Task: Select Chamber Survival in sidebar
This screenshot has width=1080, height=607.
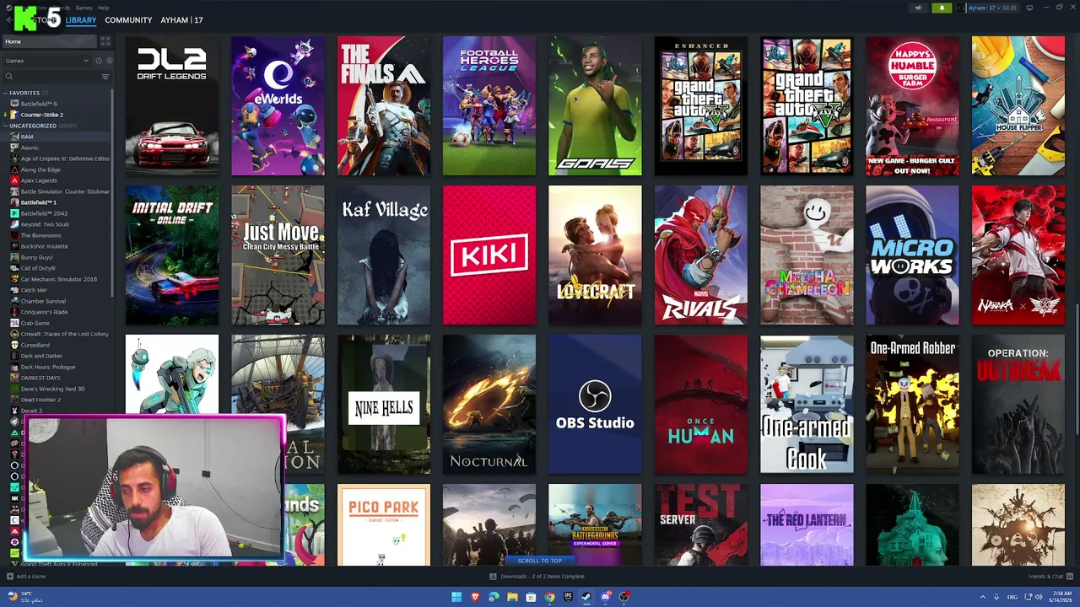Action: pyautogui.click(x=43, y=301)
